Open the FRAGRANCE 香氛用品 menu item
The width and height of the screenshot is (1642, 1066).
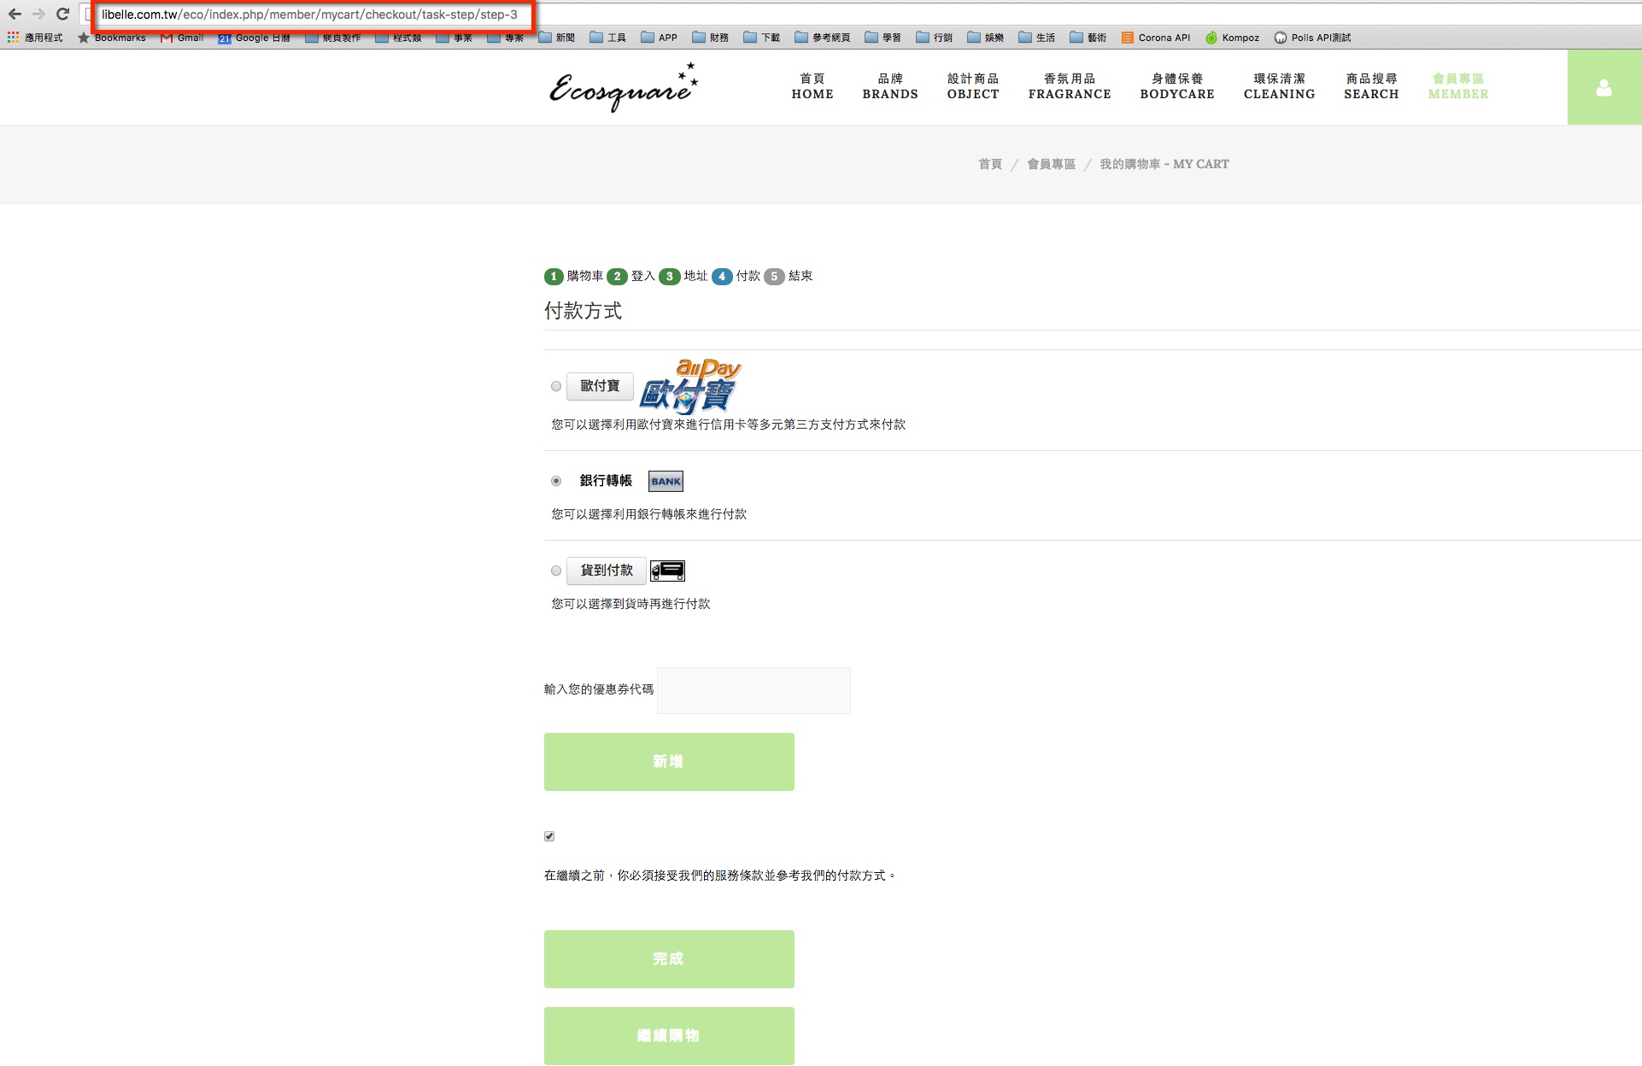click(1069, 86)
